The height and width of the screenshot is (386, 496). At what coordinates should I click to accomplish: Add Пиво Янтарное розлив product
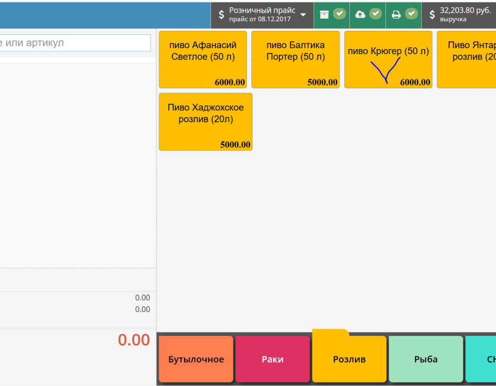(x=467, y=60)
